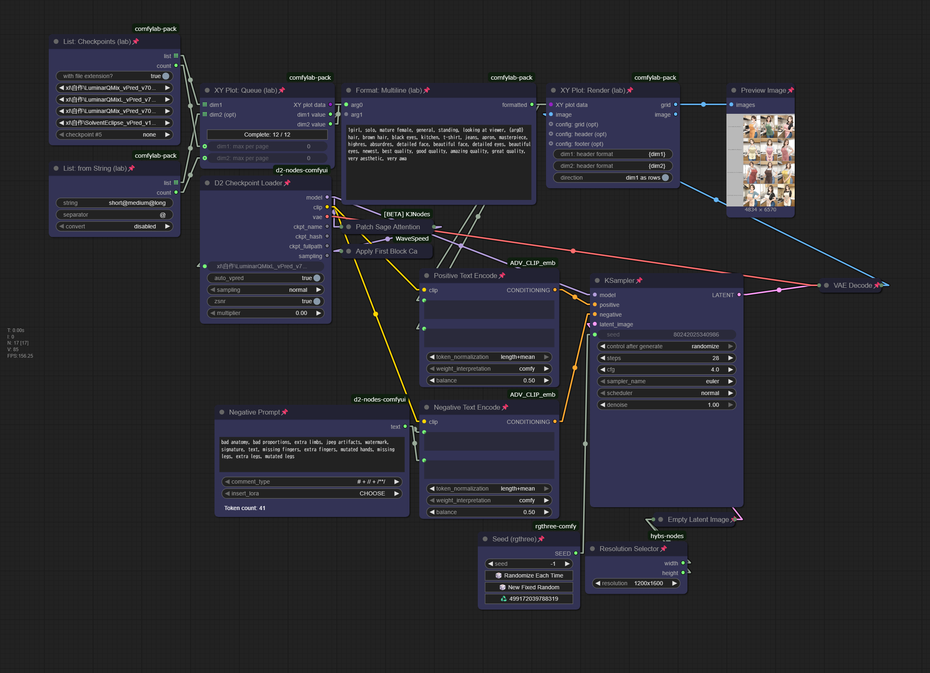This screenshot has height=673, width=930.
Task: Click the collapse dot on Resolution Selector node
Action: [592, 549]
